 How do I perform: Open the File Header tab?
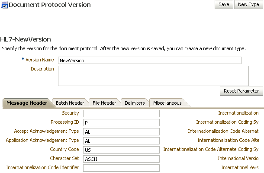[x=104, y=103]
